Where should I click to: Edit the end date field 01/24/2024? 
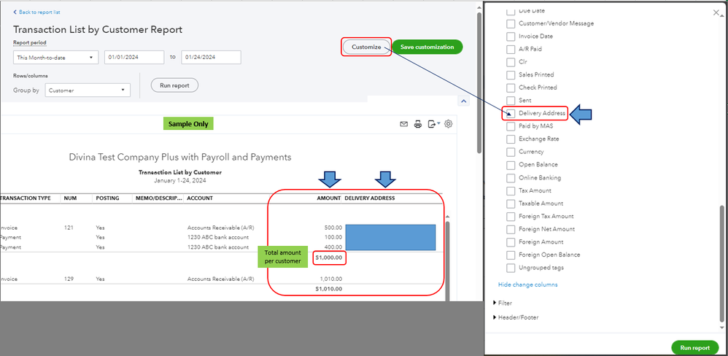(x=212, y=58)
